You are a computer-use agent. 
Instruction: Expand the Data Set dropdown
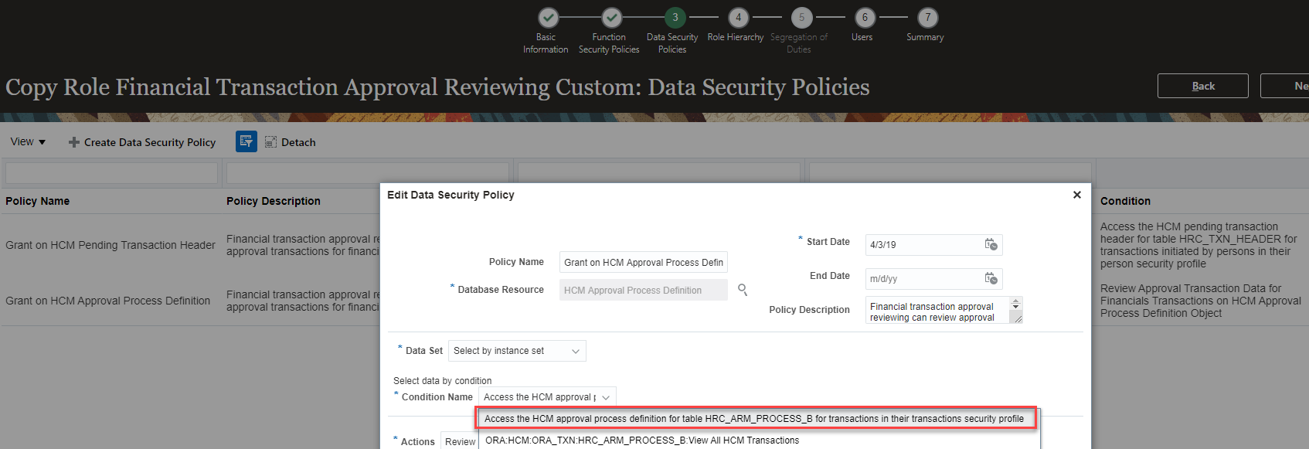pos(575,351)
